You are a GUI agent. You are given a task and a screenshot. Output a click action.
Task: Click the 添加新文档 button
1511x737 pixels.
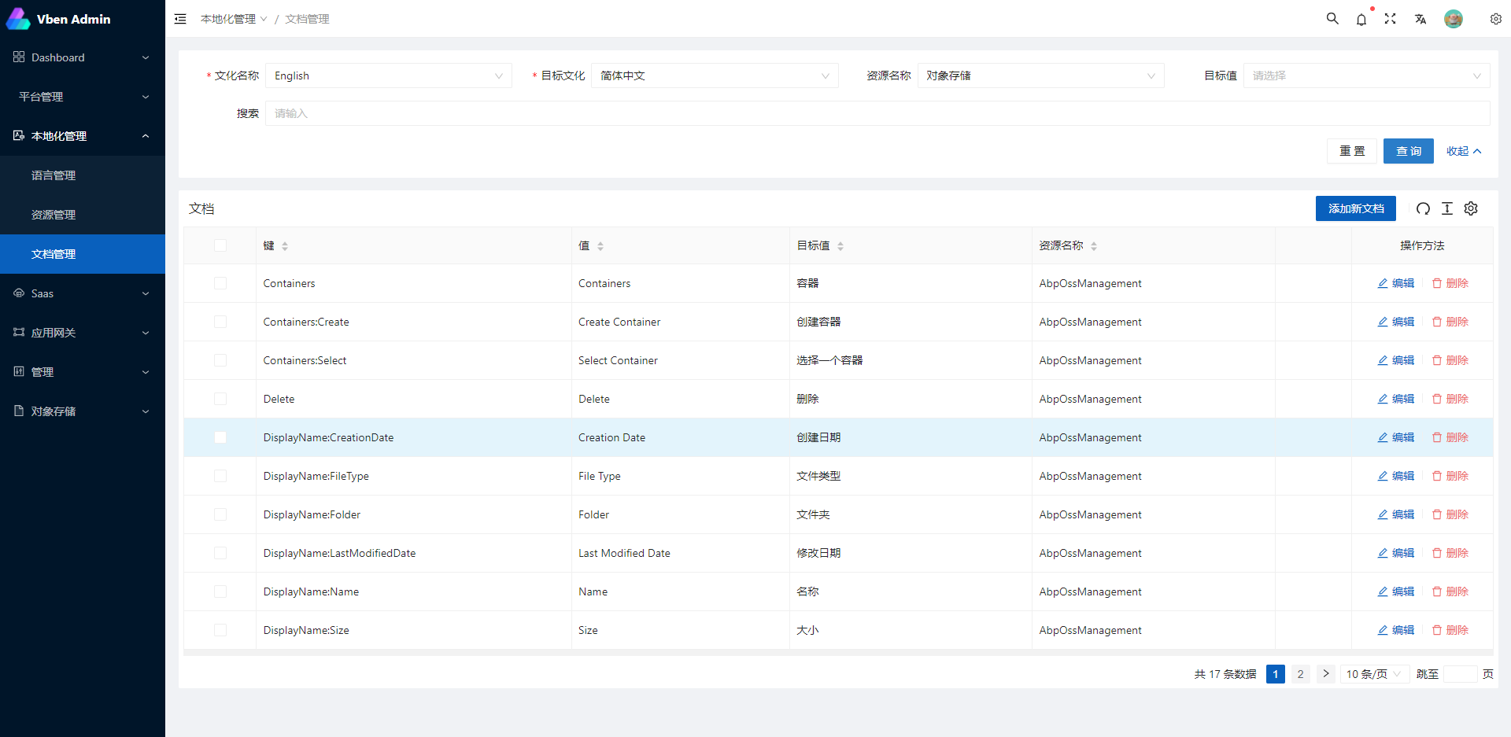pyautogui.click(x=1355, y=208)
